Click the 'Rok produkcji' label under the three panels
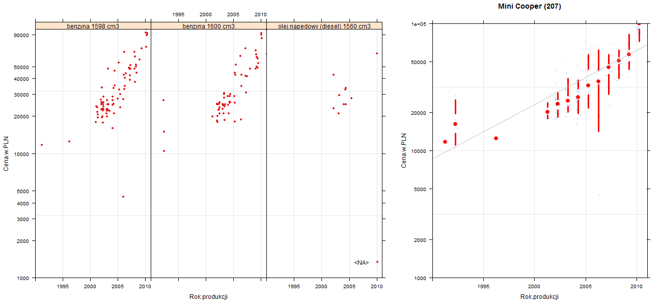Screen dimensions: 662x305 click(208, 296)
